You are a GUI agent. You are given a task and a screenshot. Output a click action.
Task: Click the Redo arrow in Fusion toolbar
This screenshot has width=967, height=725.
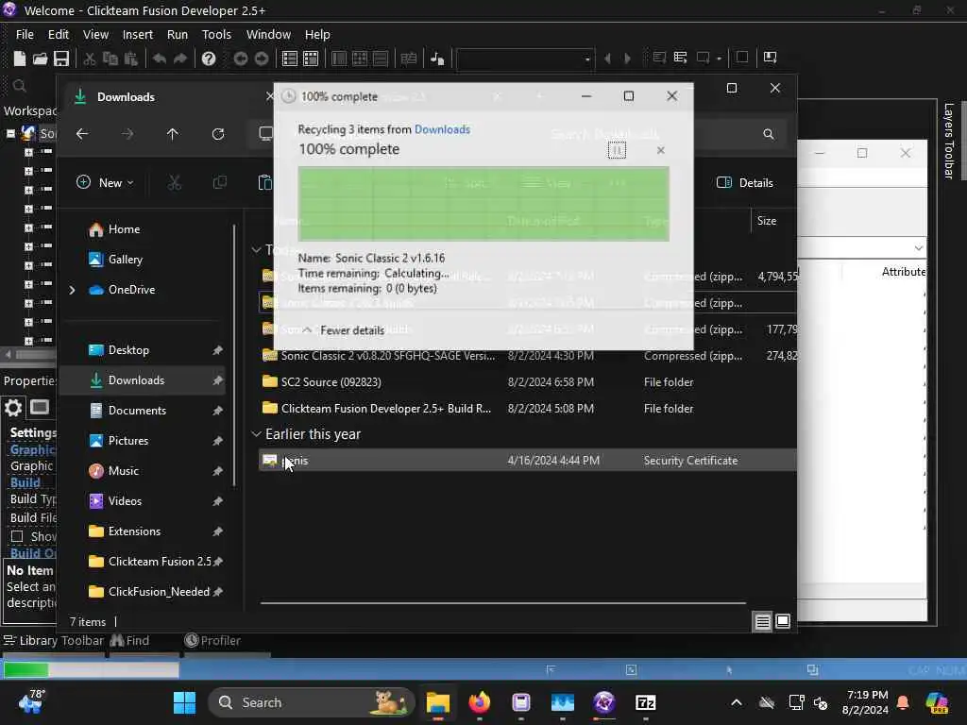click(180, 59)
